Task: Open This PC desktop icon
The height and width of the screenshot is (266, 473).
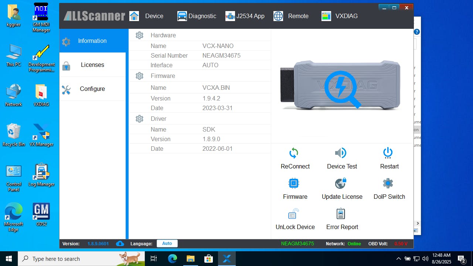Action: click(14, 55)
